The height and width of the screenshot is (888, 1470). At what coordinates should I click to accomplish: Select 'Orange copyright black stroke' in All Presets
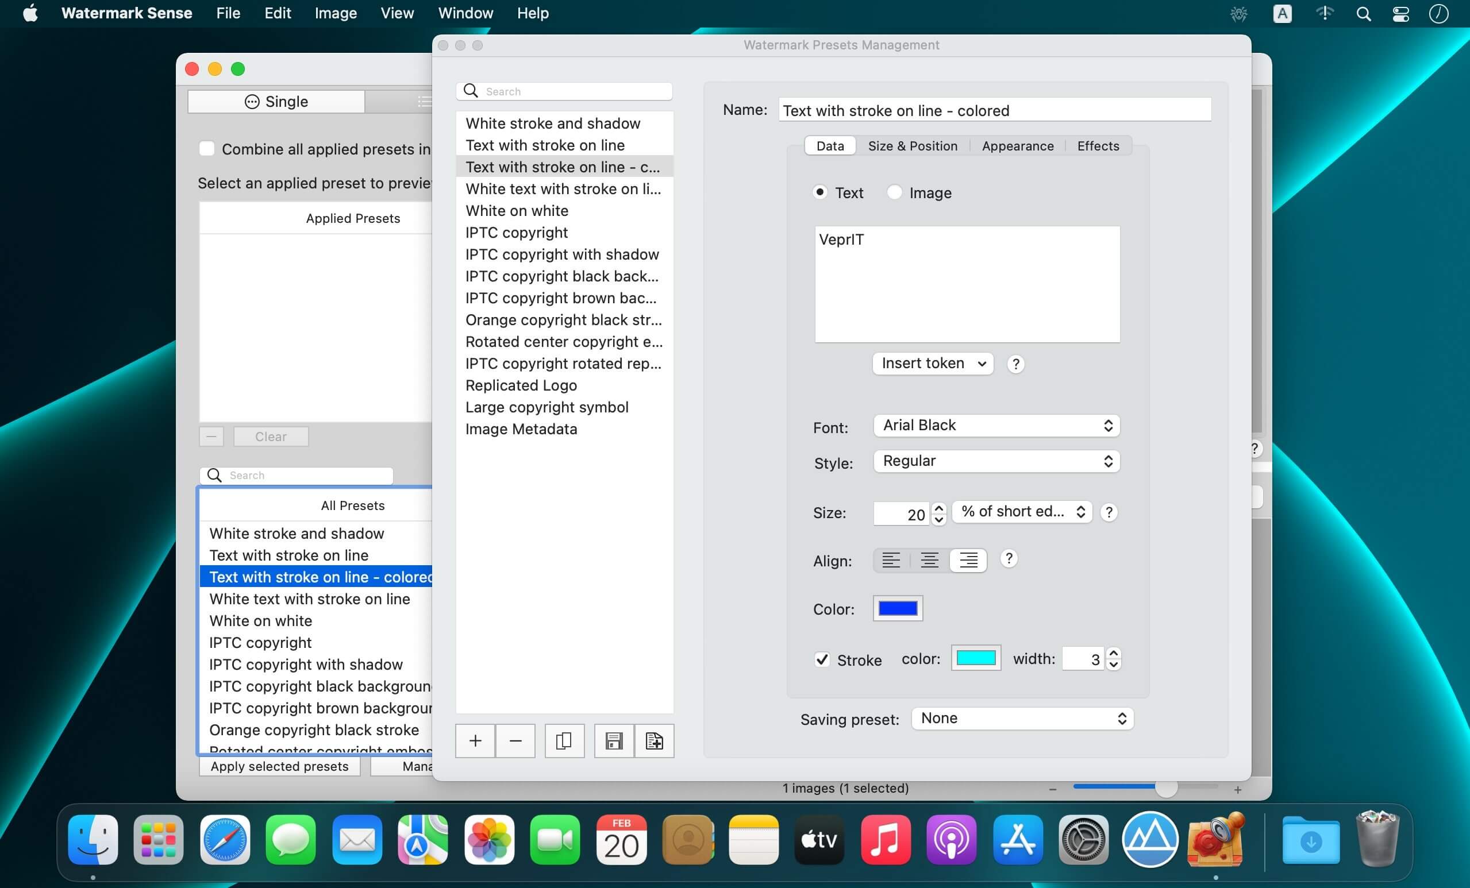pos(316,730)
